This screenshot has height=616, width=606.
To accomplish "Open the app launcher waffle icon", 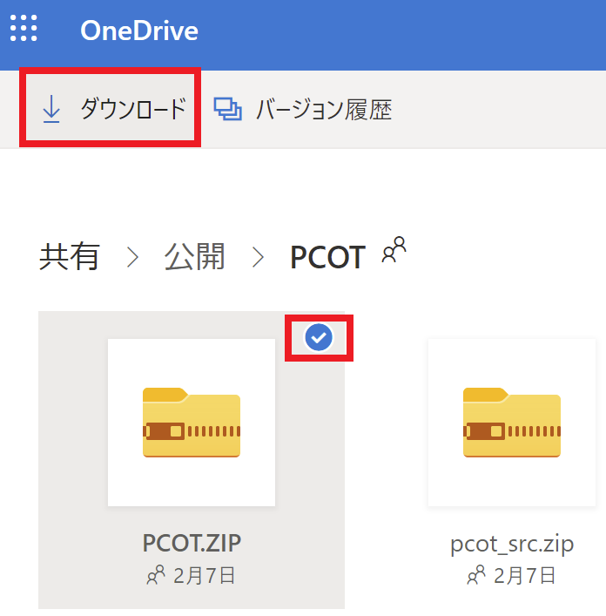I will tap(24, 28).
